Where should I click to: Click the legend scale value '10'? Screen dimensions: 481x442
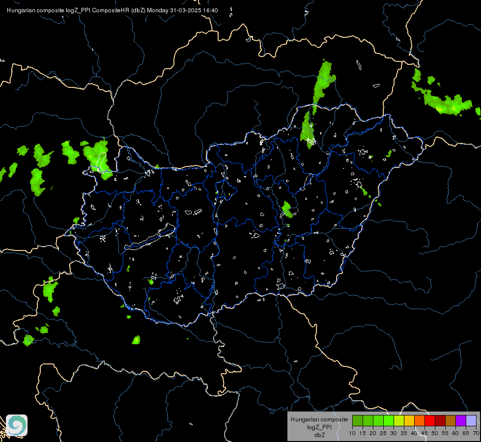(352, 433)
